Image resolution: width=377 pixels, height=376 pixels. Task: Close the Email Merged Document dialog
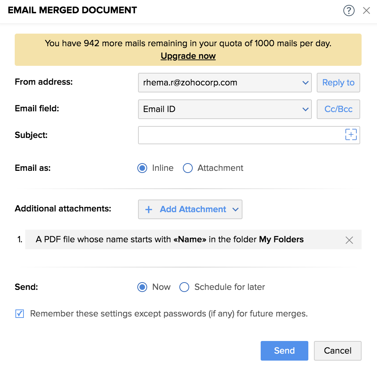(366, 11)
